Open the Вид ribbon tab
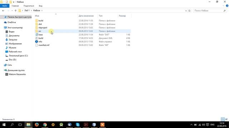The width and height of the screenshot is (229, 128). 40,6
